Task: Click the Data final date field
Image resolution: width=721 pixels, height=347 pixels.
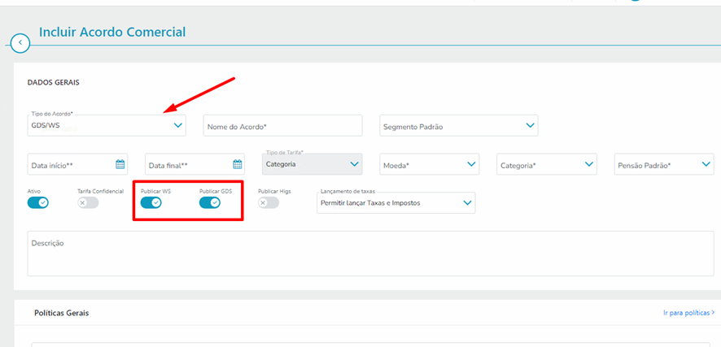Action: click(x=195, y=164)
